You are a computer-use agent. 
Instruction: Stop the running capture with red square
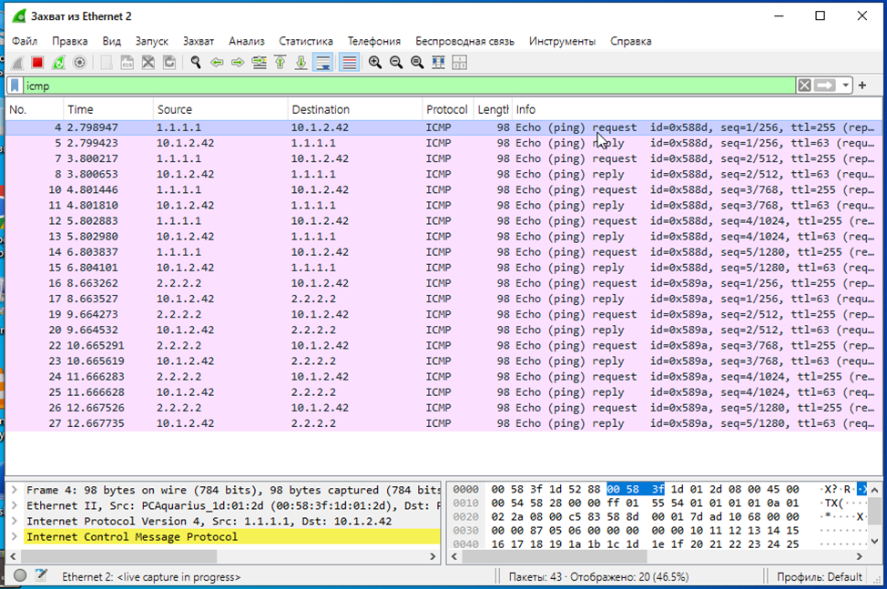click(x=37, y=63)
